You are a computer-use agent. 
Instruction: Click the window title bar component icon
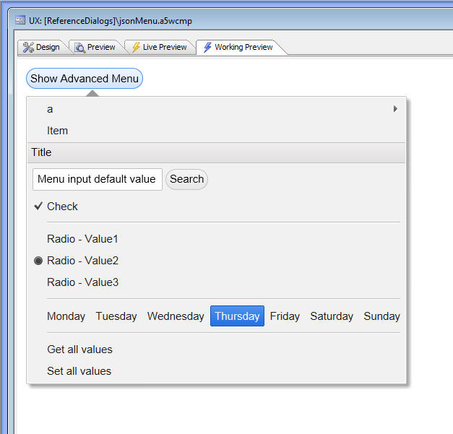(x=20, y=20)
